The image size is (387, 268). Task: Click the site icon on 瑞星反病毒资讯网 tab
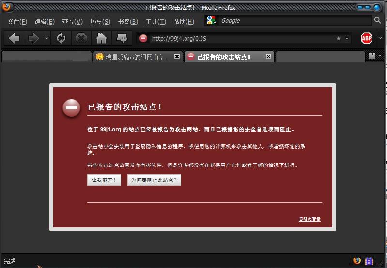99,57
